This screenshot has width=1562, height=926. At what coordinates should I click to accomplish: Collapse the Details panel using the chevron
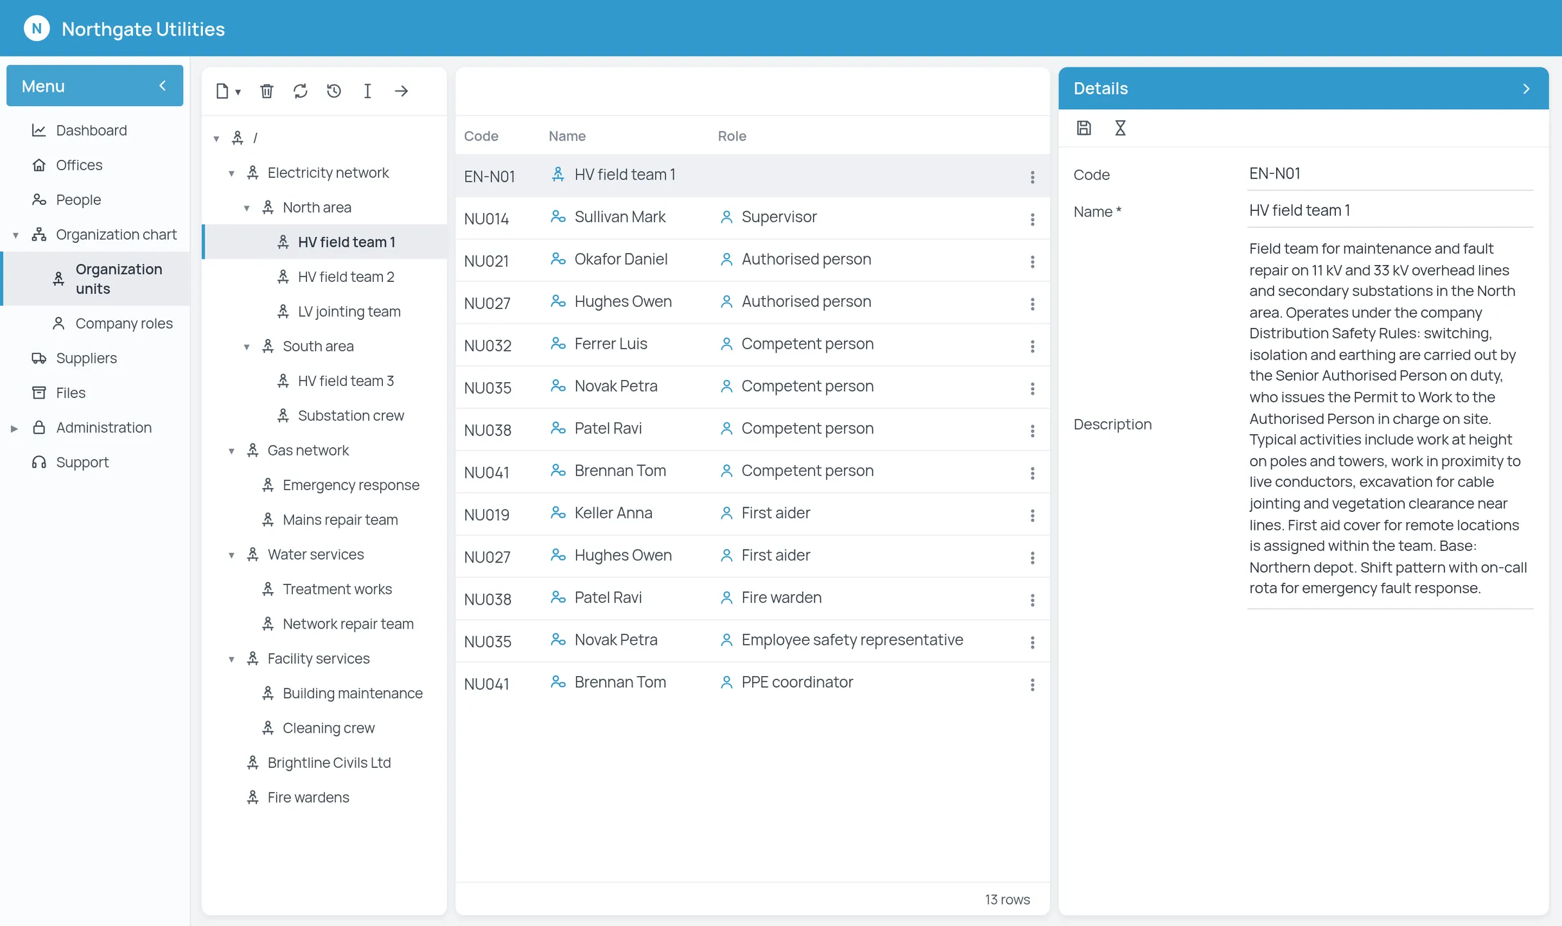click(x=1526, y=89)
